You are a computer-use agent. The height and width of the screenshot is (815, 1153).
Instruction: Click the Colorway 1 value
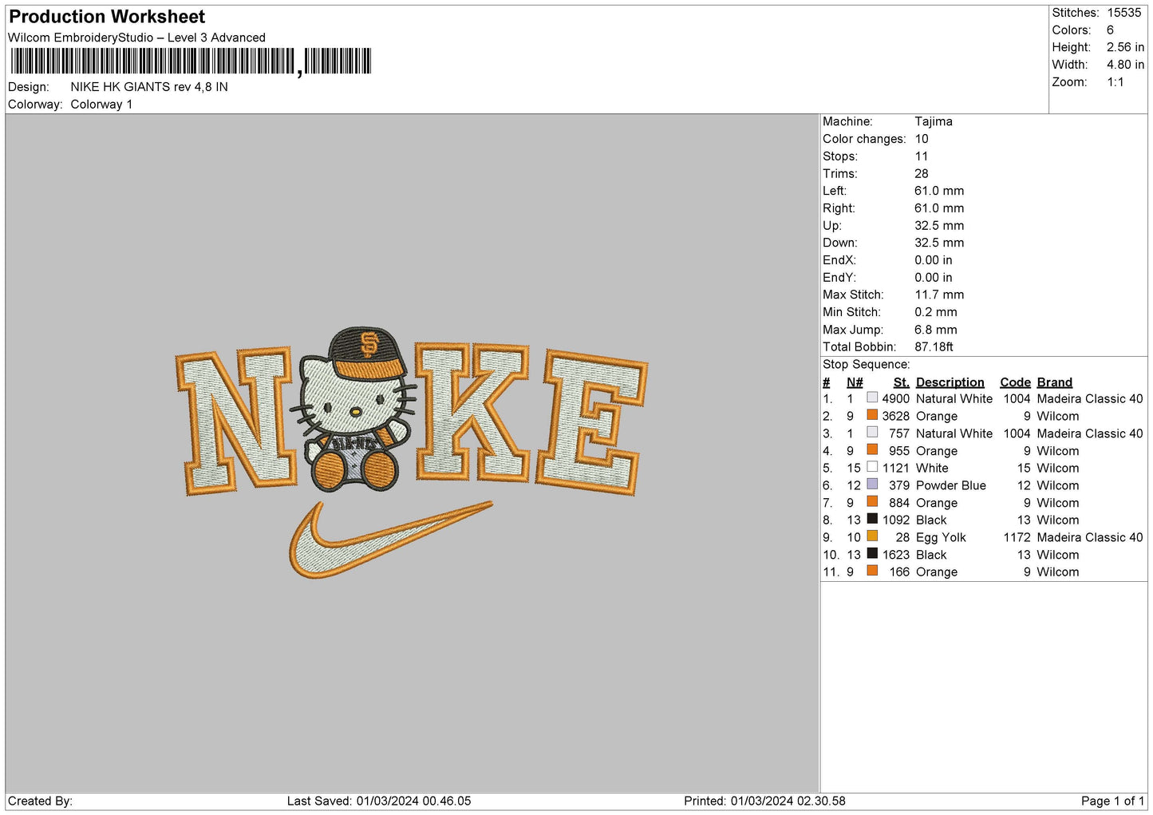pyautogui.click(x=101, y=105)
